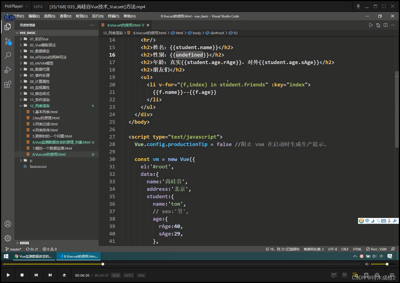Open file 7.模拟一个数据监测.html
Viewport: 400px width, 283px height.
[56, 148]
